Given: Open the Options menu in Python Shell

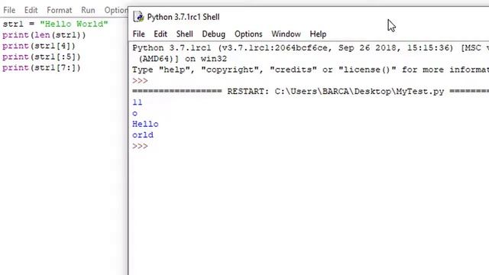Looking at the screenshot, I should (248, 34).
